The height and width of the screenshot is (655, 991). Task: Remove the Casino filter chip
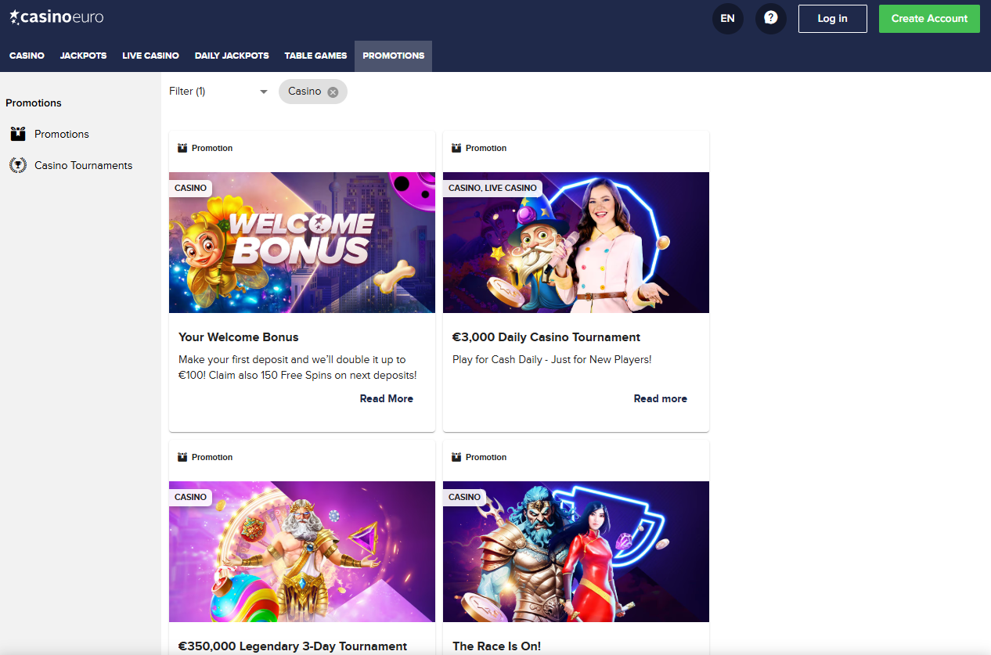pos(333,92)
